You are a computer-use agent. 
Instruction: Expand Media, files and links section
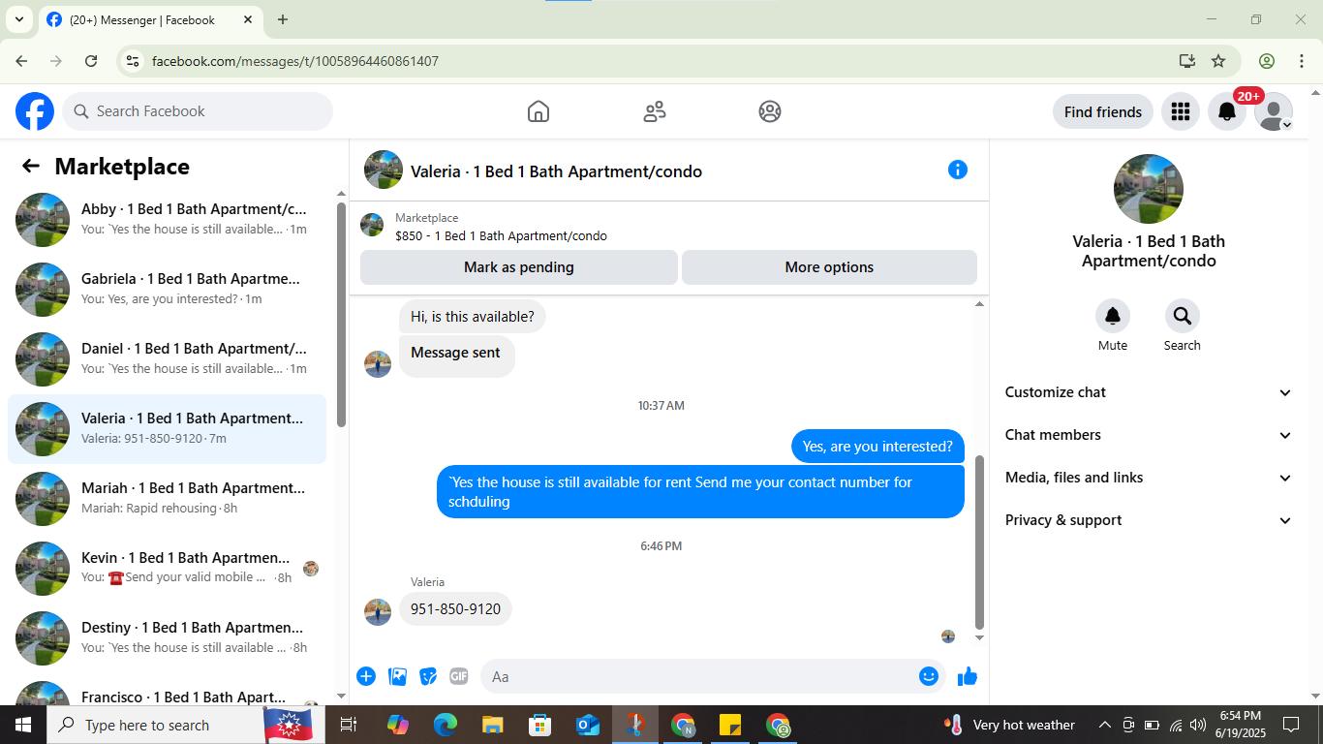1149,478
